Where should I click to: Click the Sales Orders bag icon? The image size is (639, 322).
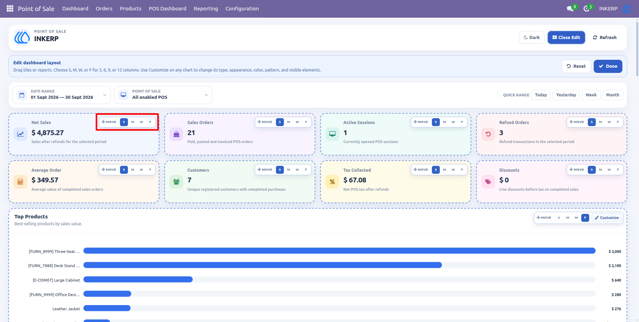(176, 134)
